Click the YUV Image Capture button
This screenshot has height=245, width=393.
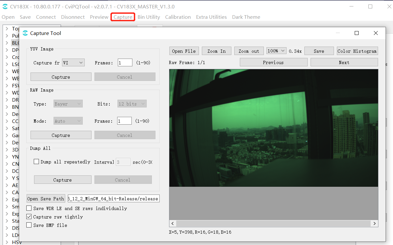click(x=61, y=77)
